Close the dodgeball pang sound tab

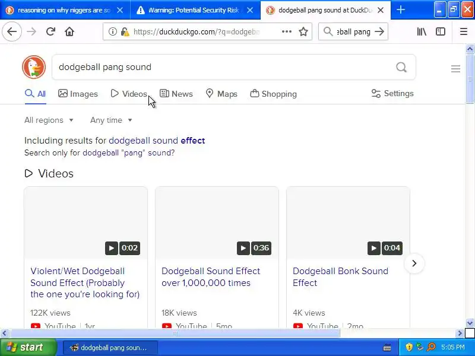click(x=381, y=10)
